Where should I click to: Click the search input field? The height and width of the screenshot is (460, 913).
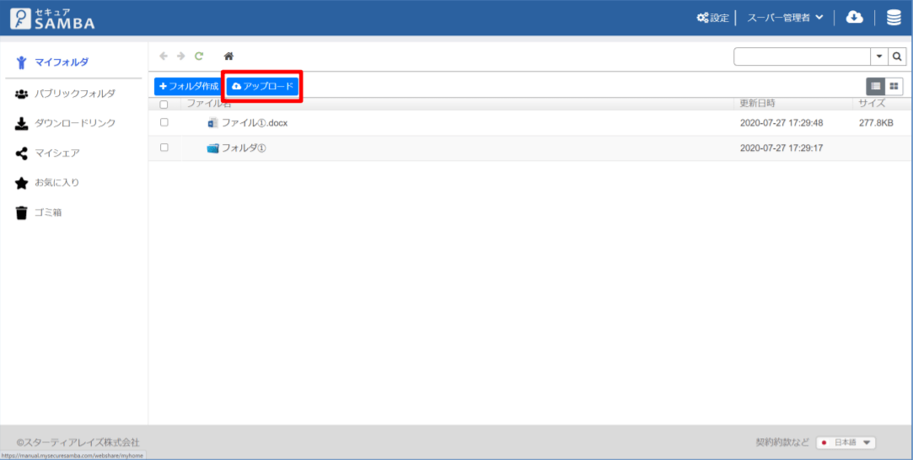[802, 56]
